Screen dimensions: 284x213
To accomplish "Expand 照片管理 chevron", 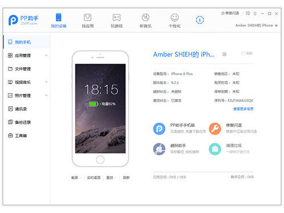I will (47, 95).
